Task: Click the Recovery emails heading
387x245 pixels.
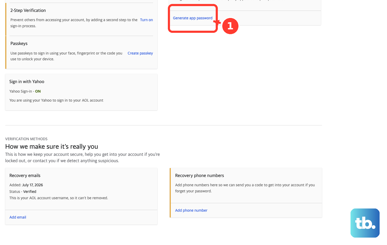Action: click(x=25, y=175)
